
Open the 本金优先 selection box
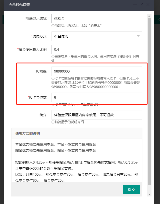[x=97, y=36]
